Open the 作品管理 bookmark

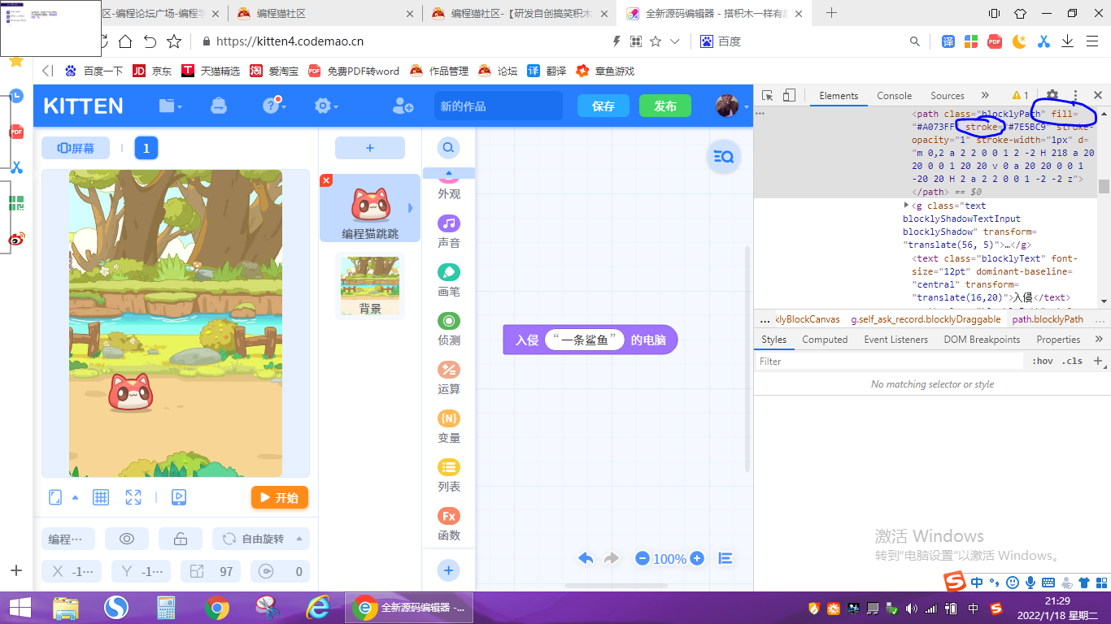[x=439, y=71]
